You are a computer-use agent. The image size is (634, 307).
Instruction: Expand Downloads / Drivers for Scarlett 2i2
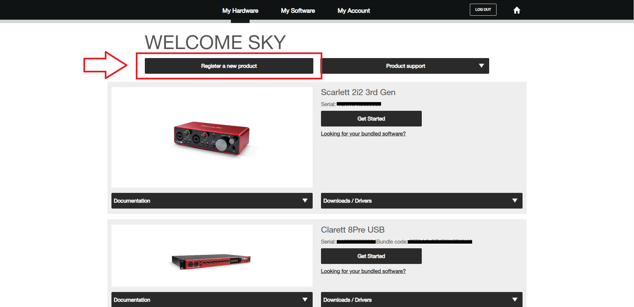(422, 201)
